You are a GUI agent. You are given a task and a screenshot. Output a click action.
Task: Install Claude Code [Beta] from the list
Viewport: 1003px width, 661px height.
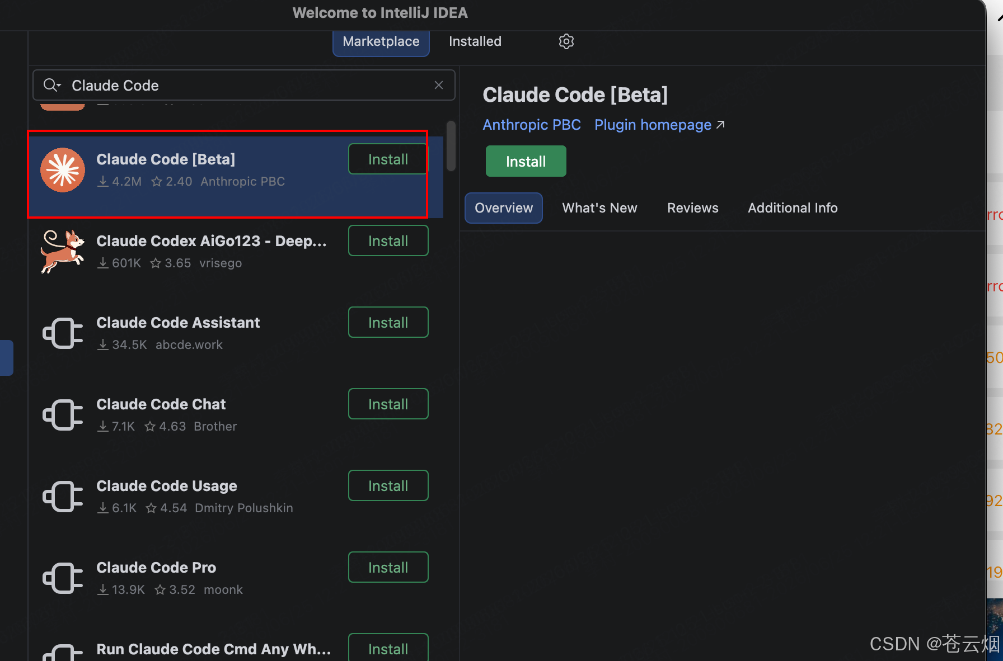coord(388,159)
